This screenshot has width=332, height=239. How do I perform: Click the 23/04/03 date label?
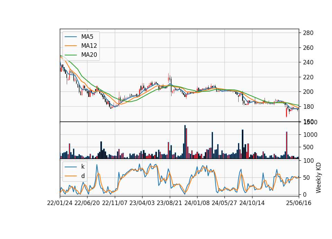[x=142, y=203]
